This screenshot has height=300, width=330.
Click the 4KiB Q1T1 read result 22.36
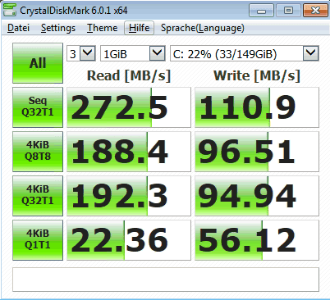click(x=129, y=240)
